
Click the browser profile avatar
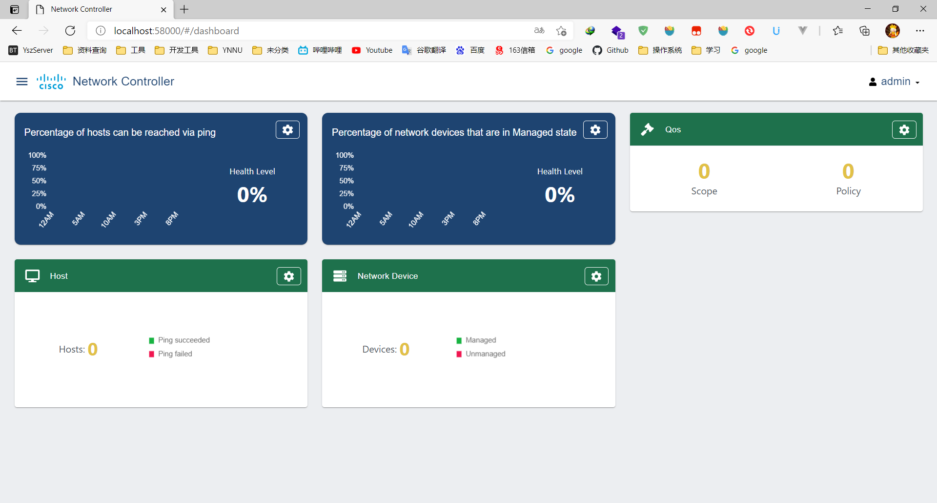[893, 31]
